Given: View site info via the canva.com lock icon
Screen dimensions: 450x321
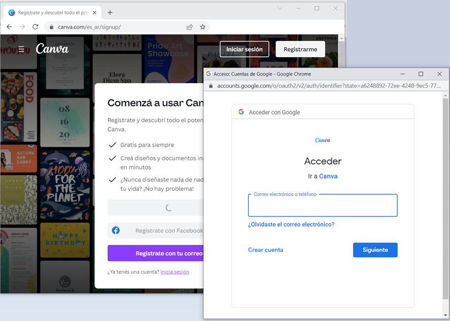Looking at the screenshot, I should coord(52,27).
